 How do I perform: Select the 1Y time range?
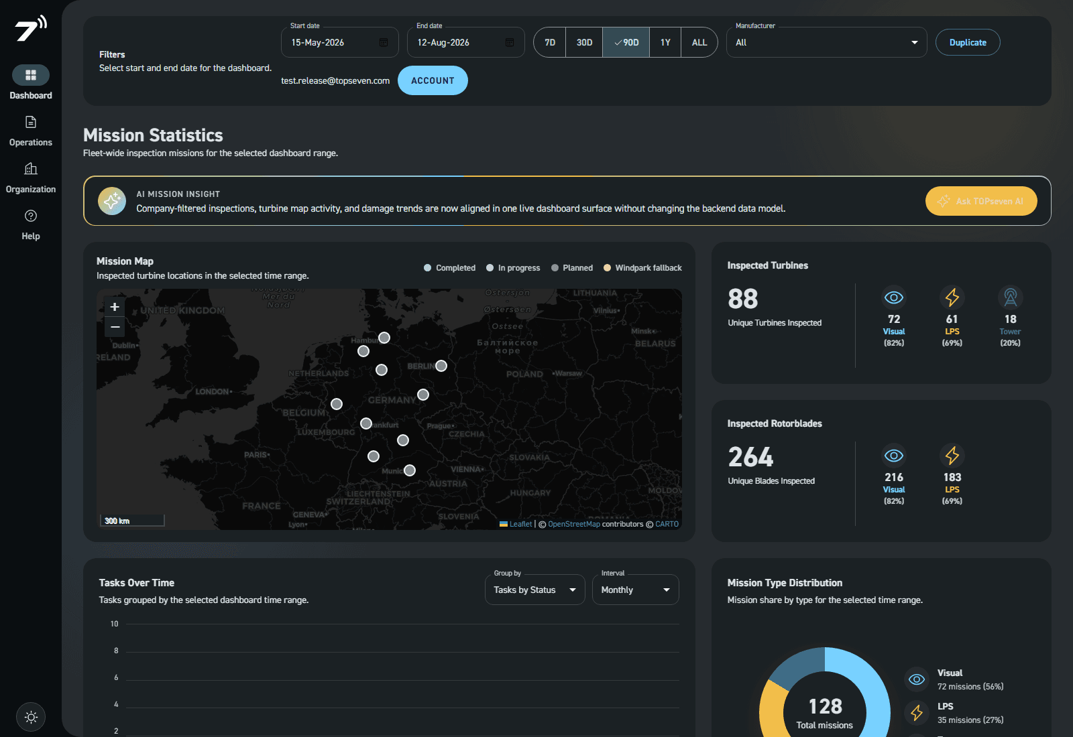coord(665,42)
